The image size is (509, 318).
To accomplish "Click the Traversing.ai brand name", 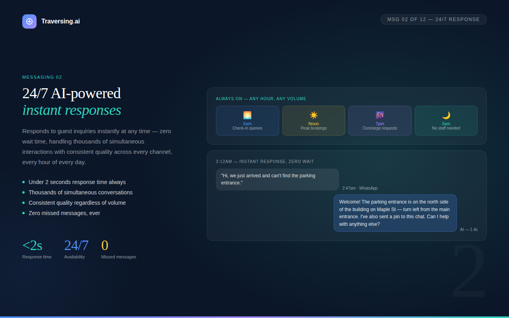I will point(60,21).
